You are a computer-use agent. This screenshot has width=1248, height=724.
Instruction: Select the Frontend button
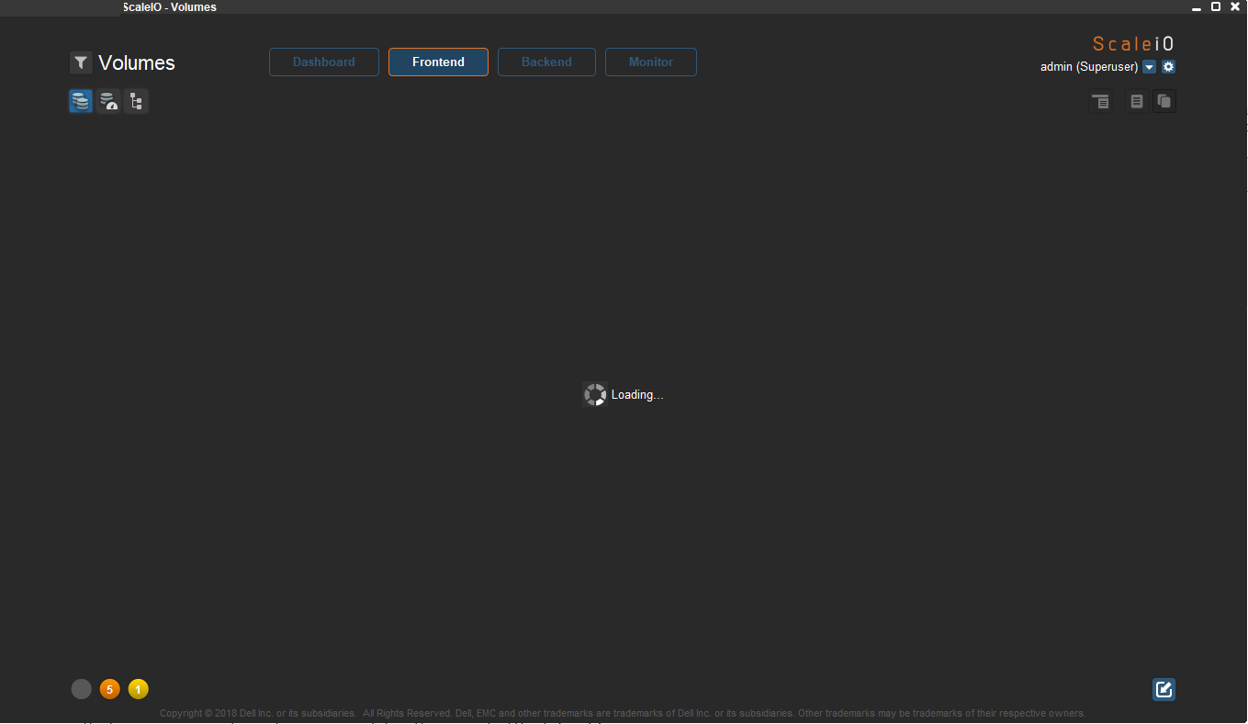(x=438, y=62)
